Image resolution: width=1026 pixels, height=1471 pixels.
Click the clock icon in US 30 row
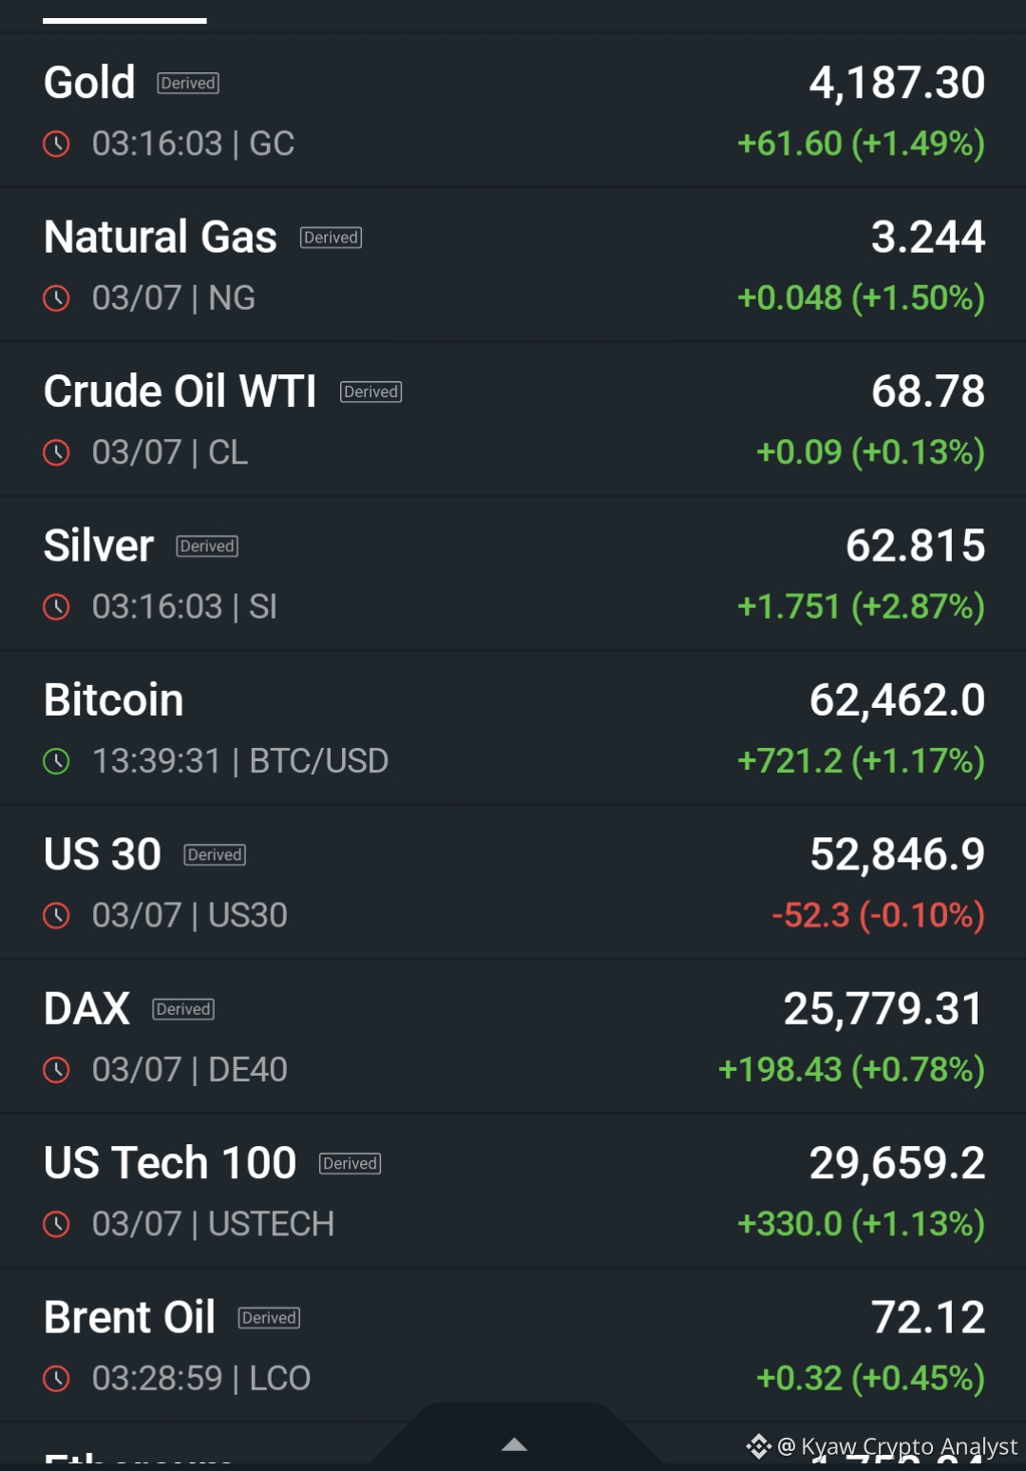pos(57,916)
